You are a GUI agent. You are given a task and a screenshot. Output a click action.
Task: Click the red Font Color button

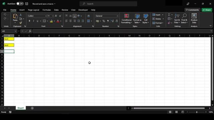[x=58, y=21]
